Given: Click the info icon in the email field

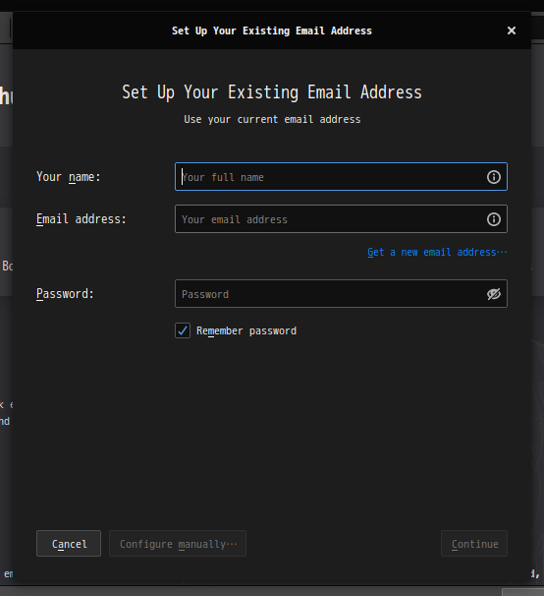Looking at the screenshot, I should pyautogui.click(x=494, y=219).
